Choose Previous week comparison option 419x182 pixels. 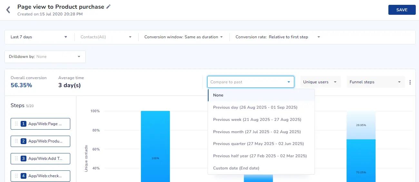(257, 120)
